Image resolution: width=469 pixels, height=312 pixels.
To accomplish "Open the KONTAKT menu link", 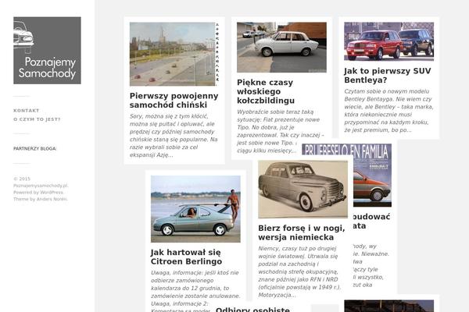I will (27, 111).
